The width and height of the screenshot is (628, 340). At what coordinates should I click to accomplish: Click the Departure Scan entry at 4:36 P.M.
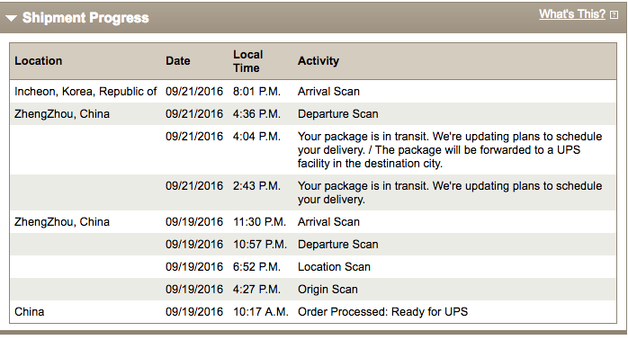337,114
